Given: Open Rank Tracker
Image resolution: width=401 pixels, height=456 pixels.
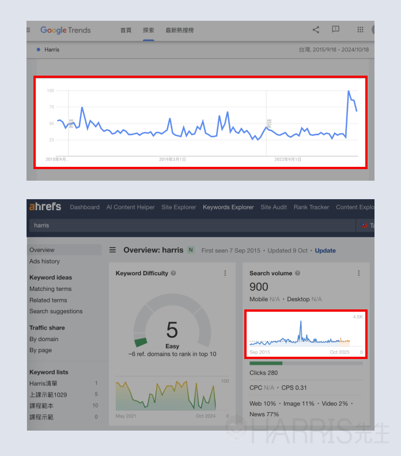Looking at the screenshot, I should click(311, 207).
